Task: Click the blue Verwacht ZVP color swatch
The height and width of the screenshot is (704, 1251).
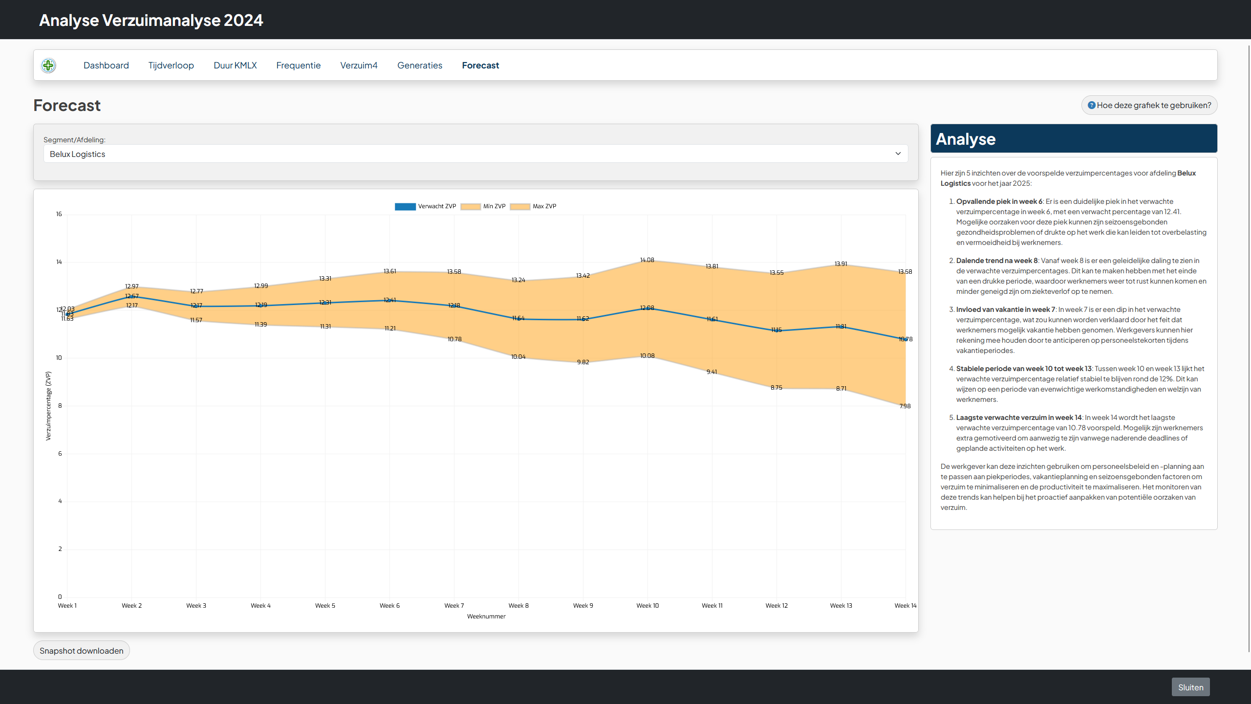Action: click(x=405, y=206)
